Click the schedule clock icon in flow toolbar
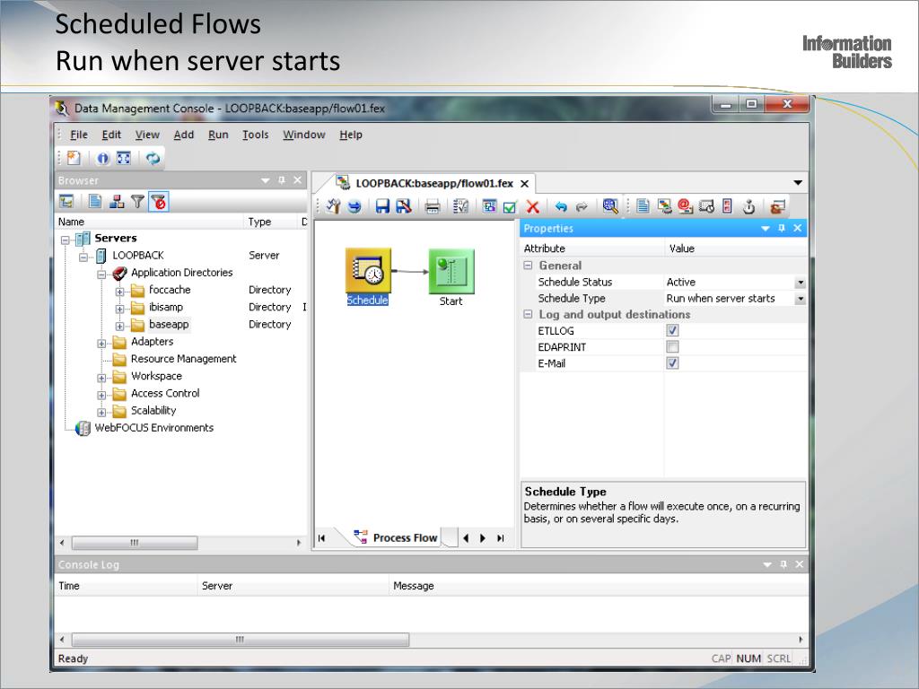This screenshot has height=689, width=919. coord(706,206)
